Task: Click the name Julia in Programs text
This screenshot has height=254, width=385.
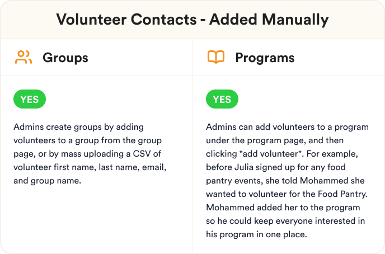Action: pos(244,167)
